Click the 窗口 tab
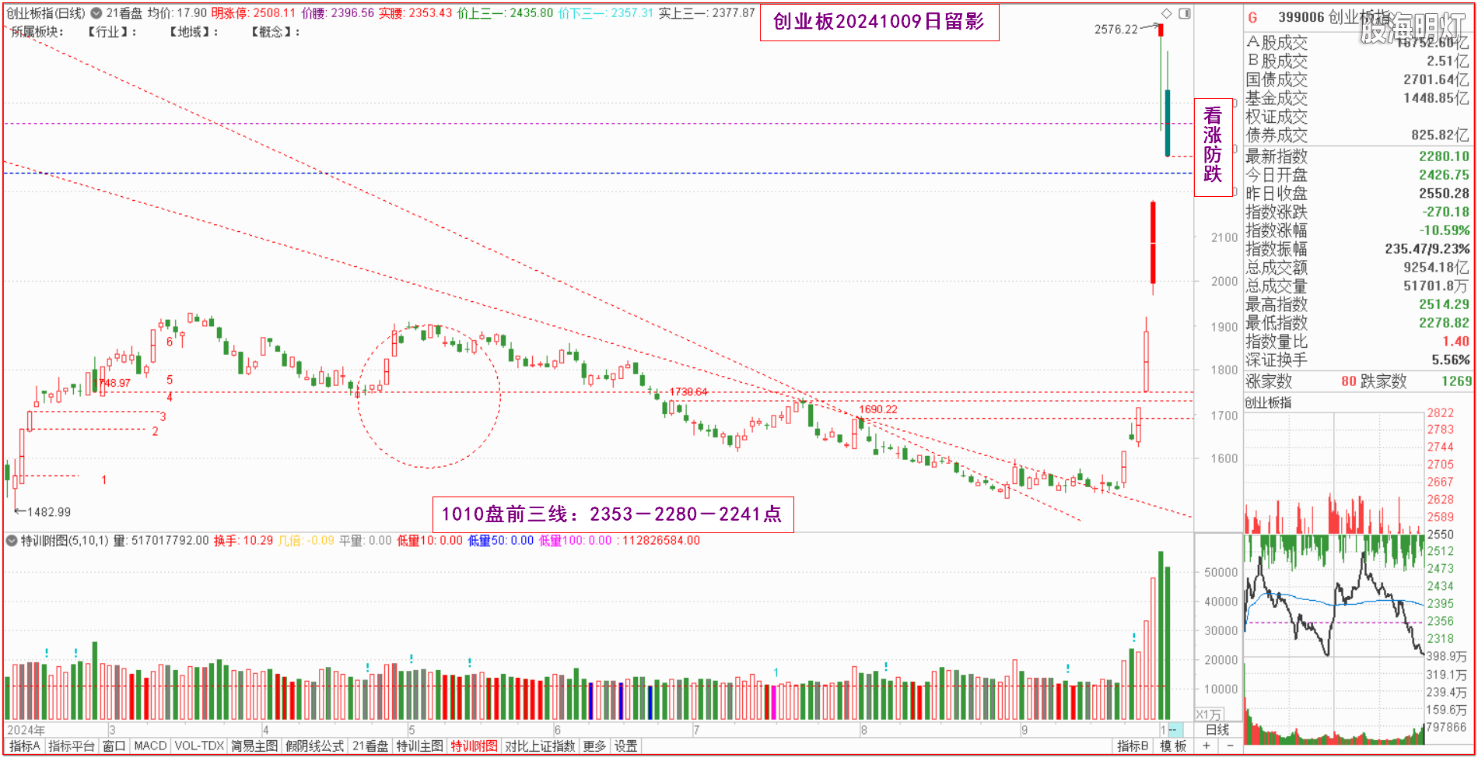Viewport: 1478px width, 758px height. coord(114,746)
